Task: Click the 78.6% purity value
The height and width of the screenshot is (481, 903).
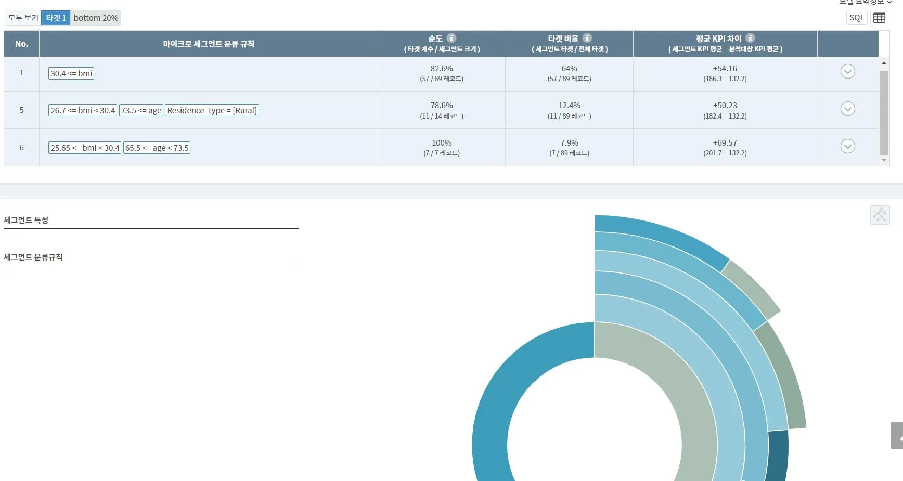Action: pos(442,105)
